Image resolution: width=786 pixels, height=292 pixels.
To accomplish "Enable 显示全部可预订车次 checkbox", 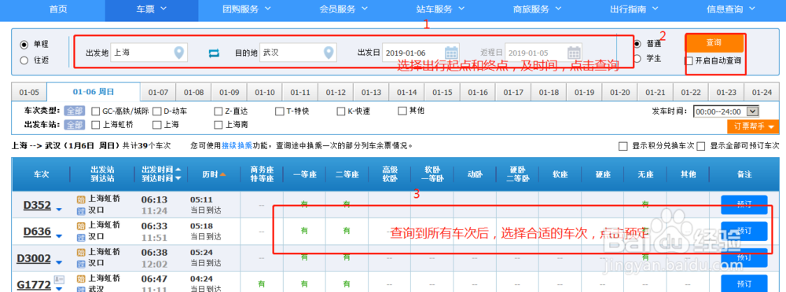I will pos(701,147).
